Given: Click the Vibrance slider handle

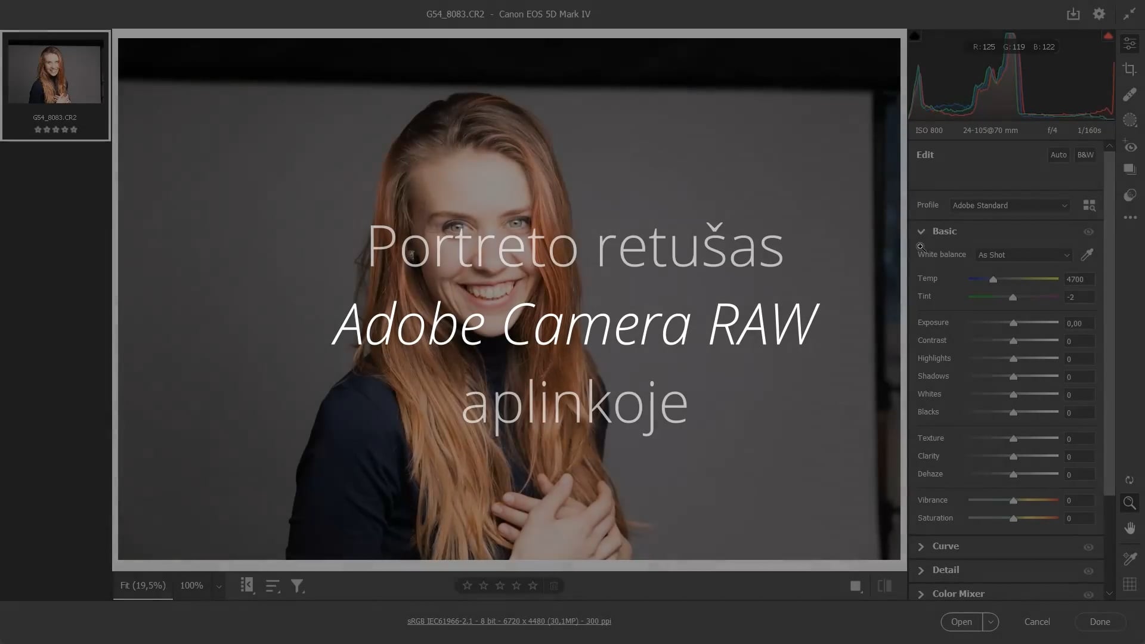Looking at the screenshot, I should coord(1013,501).
